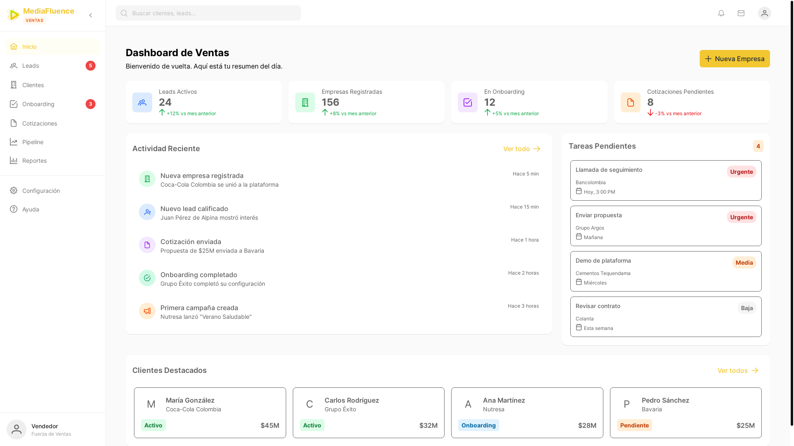Click the Baja priority tag

[747, 308]
